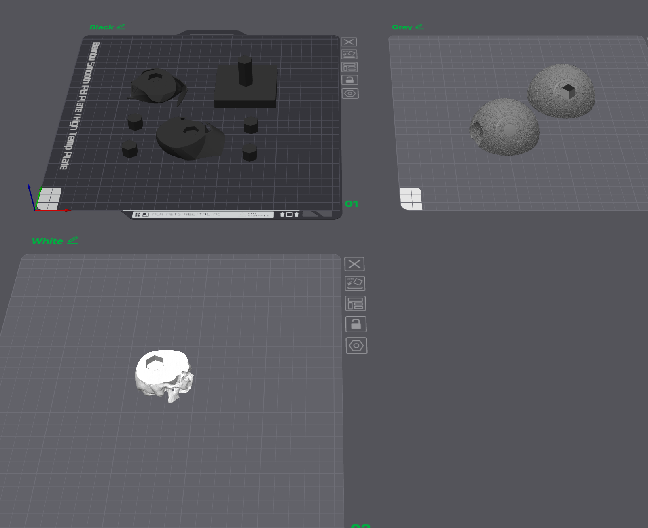The width and height of the screenshot is (648, 528).
Task: Open plate settings icon beside the White plate
Action: tap(356, 346)
